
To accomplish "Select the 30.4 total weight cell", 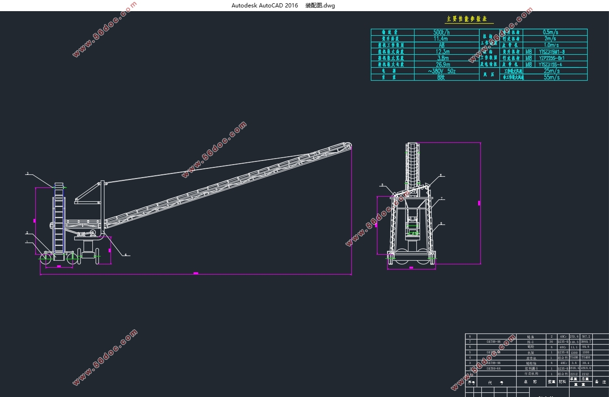I will [586, 363].
